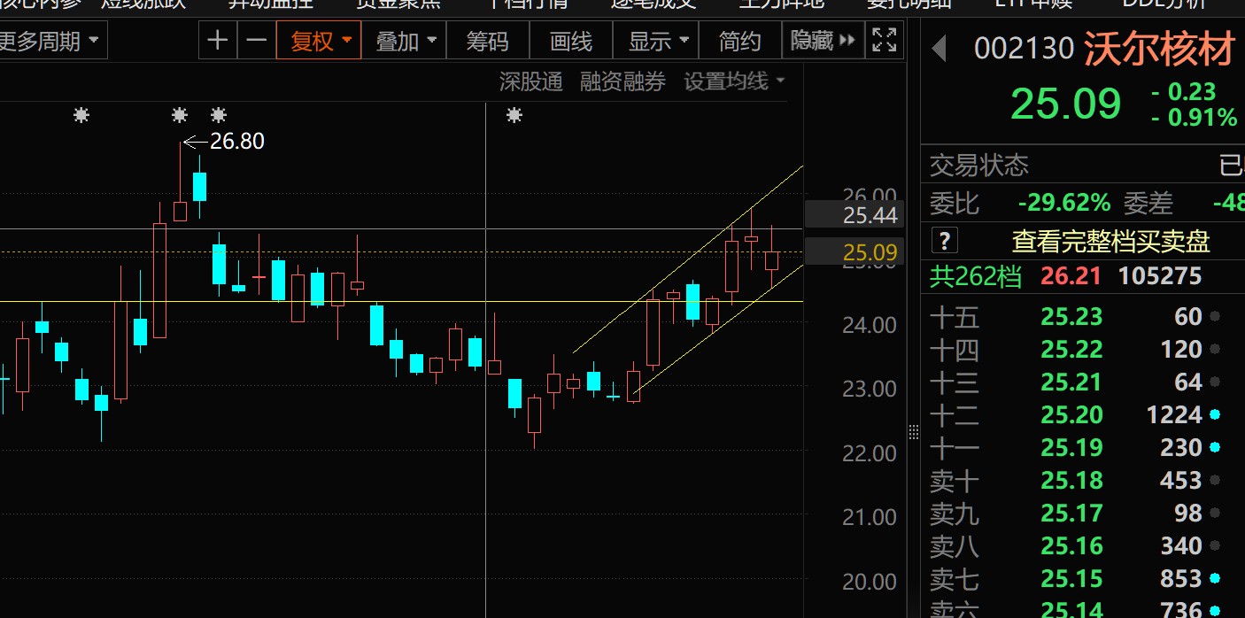Open the event marker above the 26.80 peak candle
Screen dimensions: 1245x618
(180, 115)
